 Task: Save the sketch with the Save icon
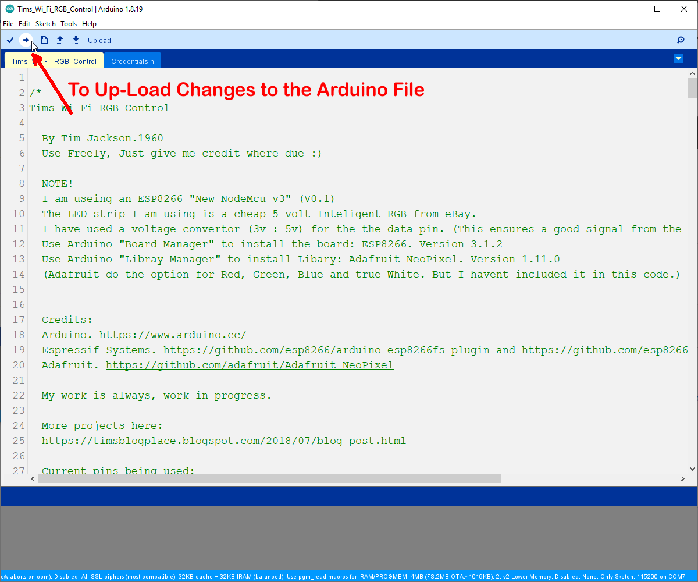(76, 40)
